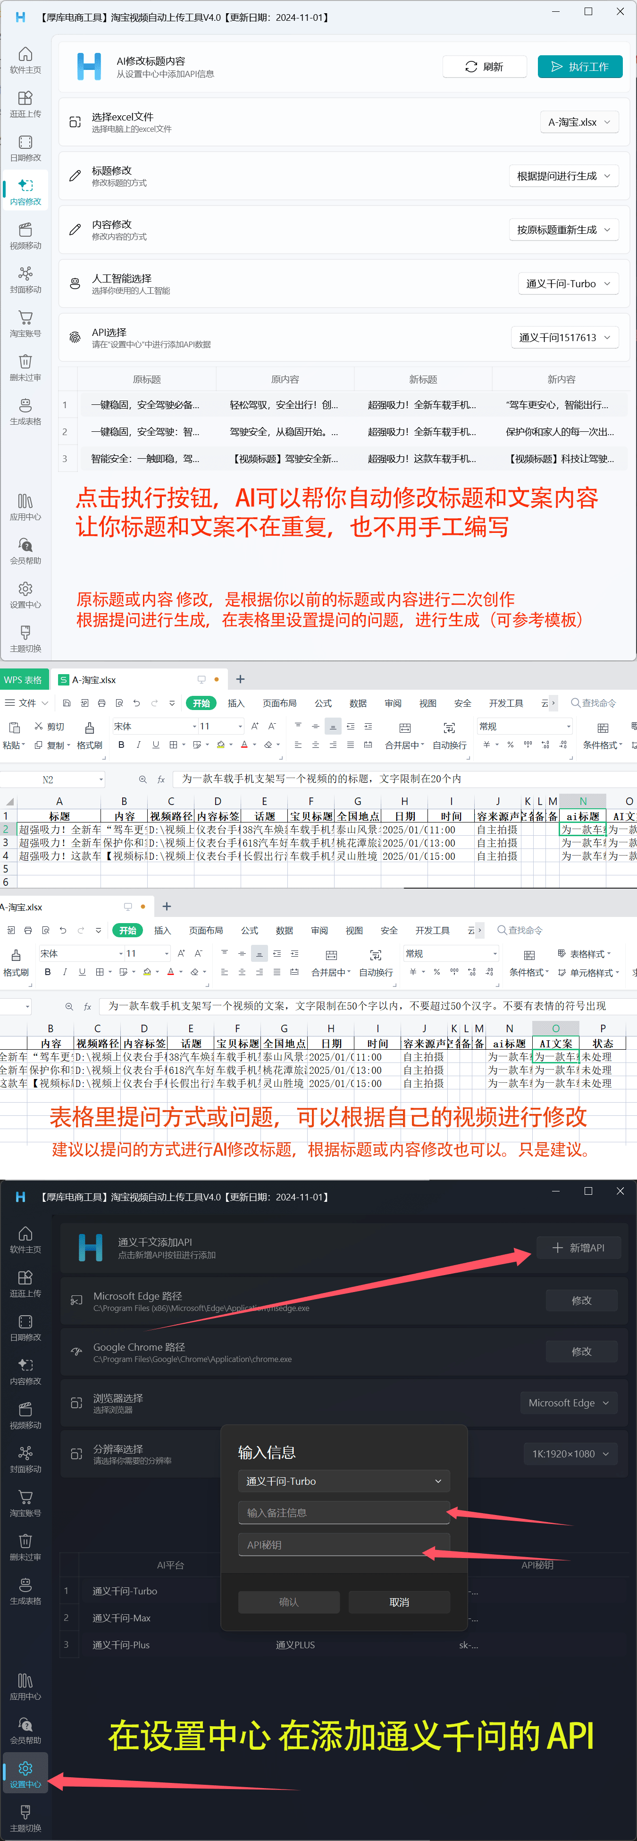637x1841 pixels.
Task: Open the 选择excel文件 dropdown showing A-淘宝.xlsx
Action: (x=578, y=122)
